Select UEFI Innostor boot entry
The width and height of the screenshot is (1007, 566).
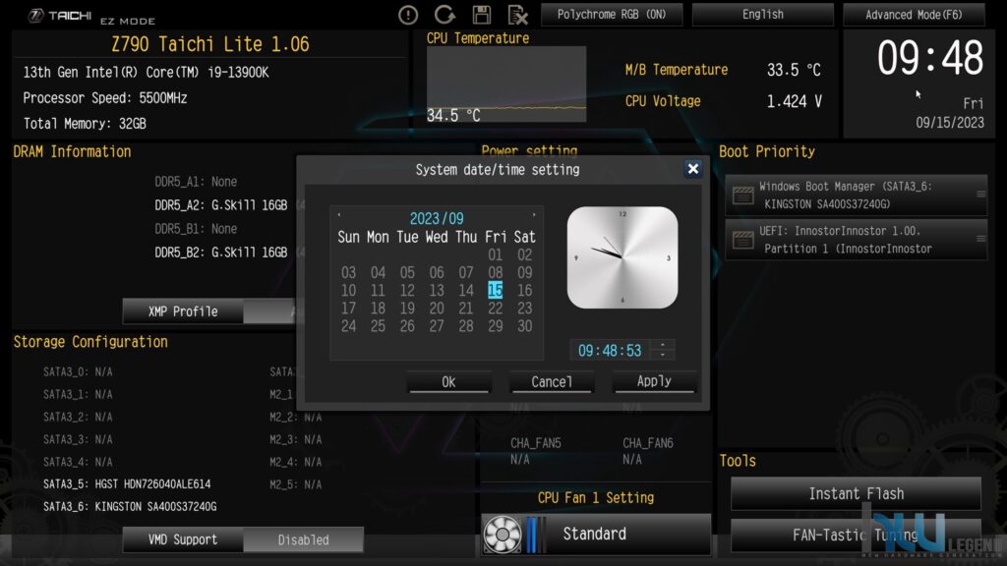pos(857,240)
